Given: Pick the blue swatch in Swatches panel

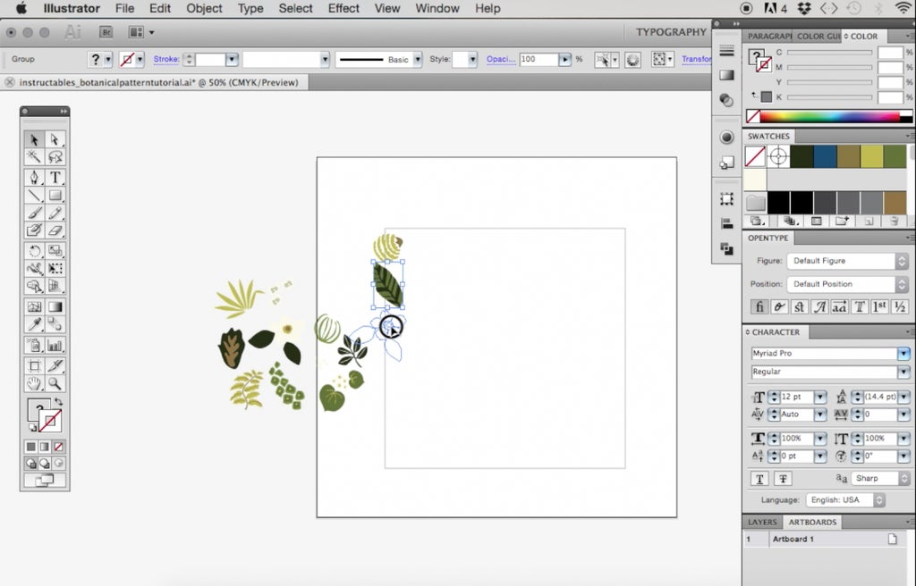Looking at the screenshot, I should pos(825,156).
